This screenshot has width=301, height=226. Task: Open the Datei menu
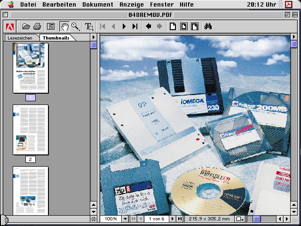[x=28, y=4]
